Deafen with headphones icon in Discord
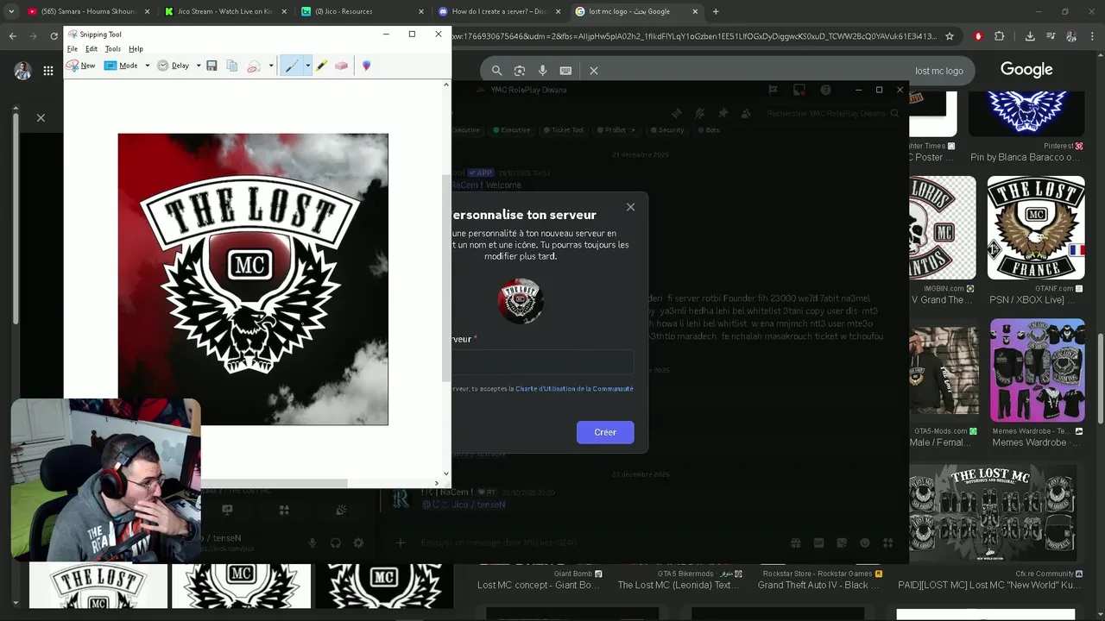 (x=336, y=543)
